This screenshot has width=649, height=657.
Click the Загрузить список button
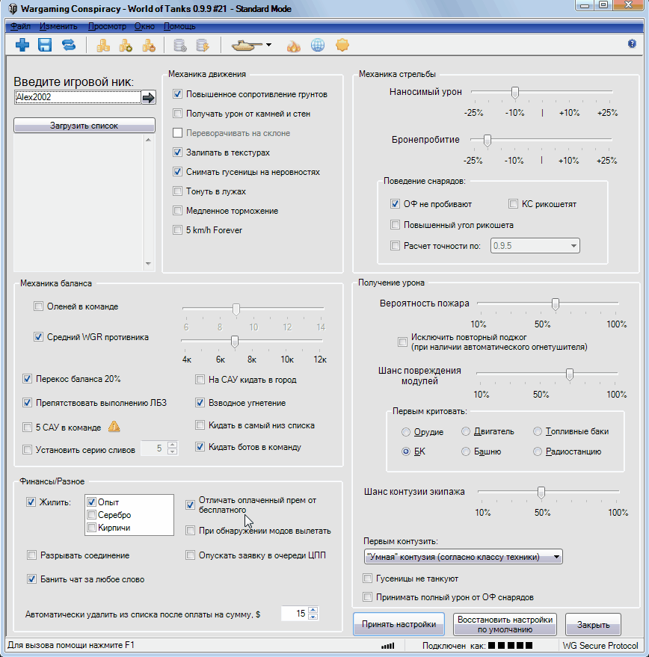point(84,126)
